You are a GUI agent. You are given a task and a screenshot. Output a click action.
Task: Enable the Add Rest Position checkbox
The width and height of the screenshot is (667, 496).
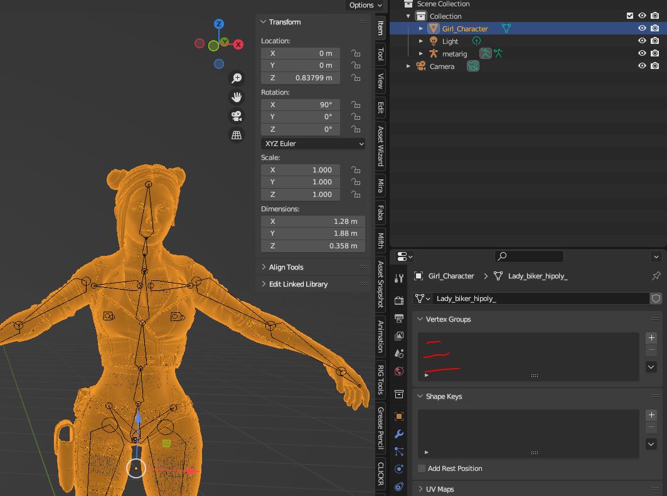[422, 468]
